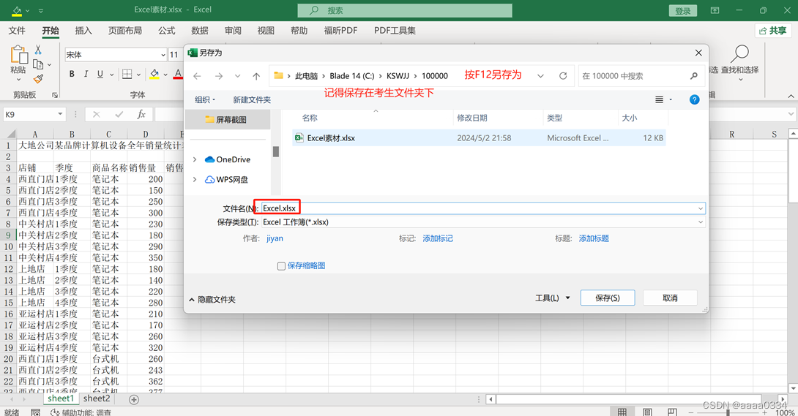Toggle Underline formatting in ribbon
Viewport: 798px width, 416px height.
coord(100,74)
